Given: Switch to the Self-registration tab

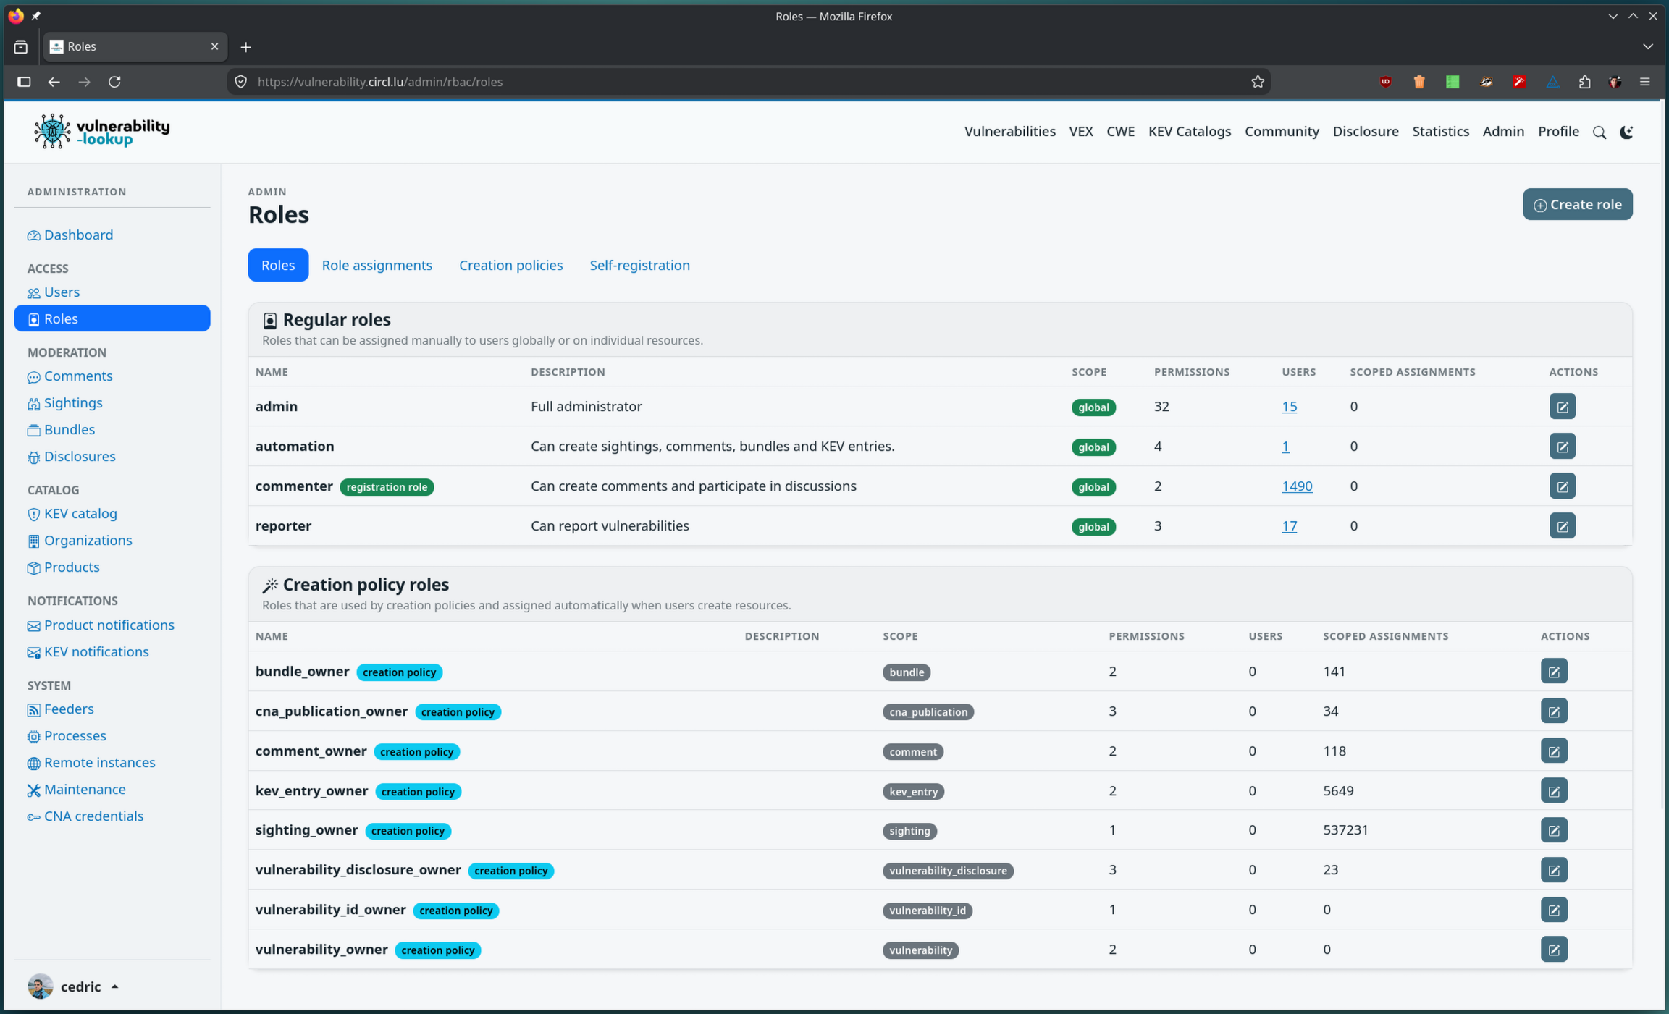Looking at the screenshot, I should pos(639,266).
